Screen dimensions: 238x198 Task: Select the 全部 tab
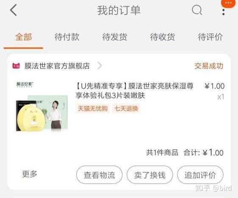[24, 37]
